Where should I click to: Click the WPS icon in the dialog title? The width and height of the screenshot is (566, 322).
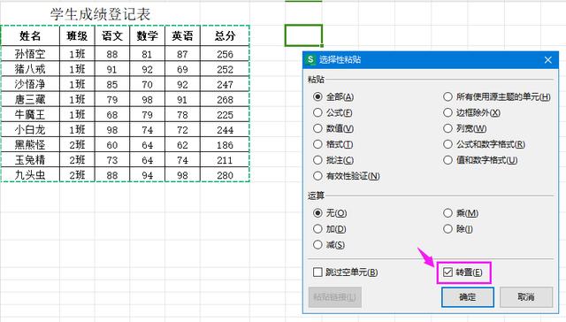[x=310, y=59]
